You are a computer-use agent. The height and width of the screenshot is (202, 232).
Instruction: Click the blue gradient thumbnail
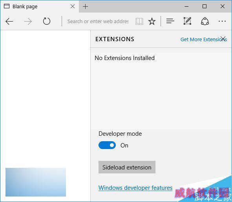36,182
